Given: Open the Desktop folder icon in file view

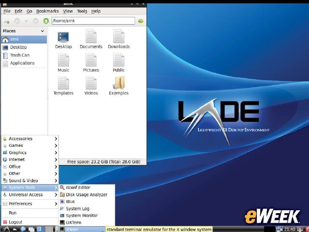Looking at the screenshot, I should [63, 37].
